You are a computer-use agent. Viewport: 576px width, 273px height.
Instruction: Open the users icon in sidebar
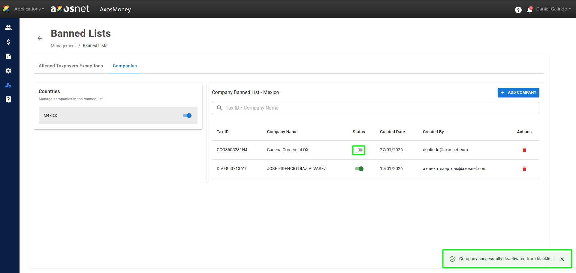[8, 28]
